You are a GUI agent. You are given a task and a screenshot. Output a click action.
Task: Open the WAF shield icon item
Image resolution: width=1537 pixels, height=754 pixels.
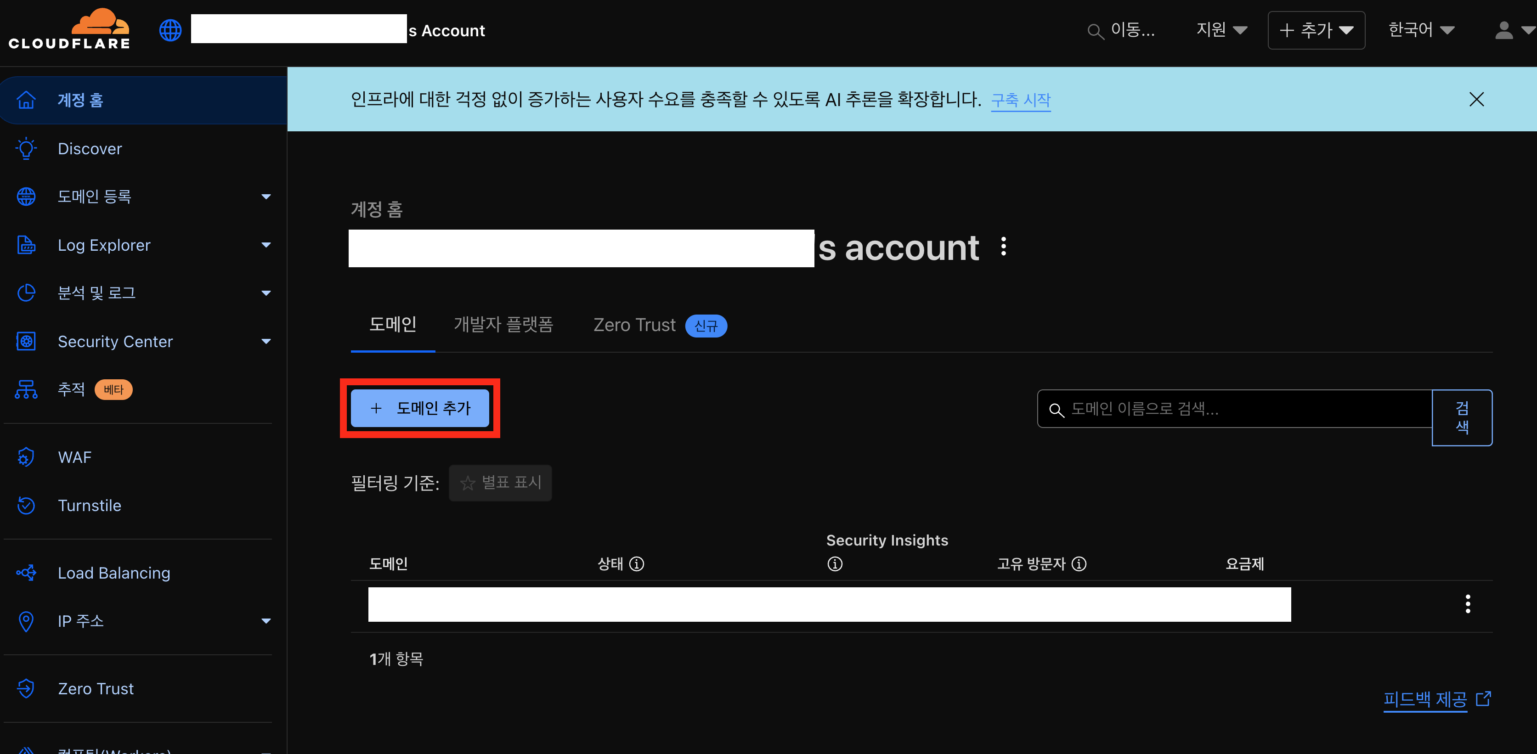tap(26, 457)
